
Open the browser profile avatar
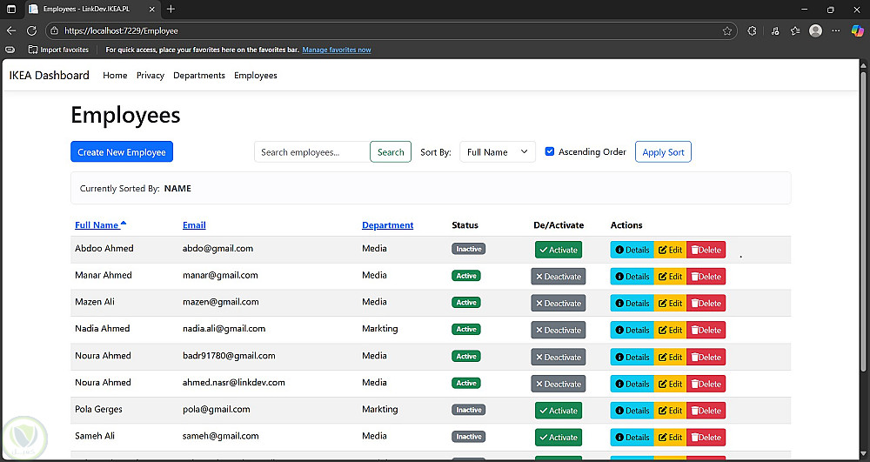tap(815, 30)
